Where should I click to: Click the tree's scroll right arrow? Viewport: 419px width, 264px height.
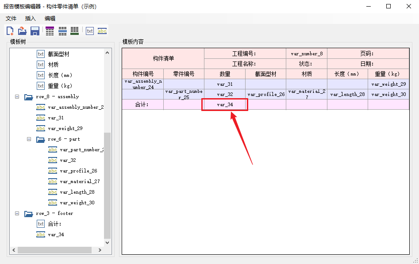(100, 250)
